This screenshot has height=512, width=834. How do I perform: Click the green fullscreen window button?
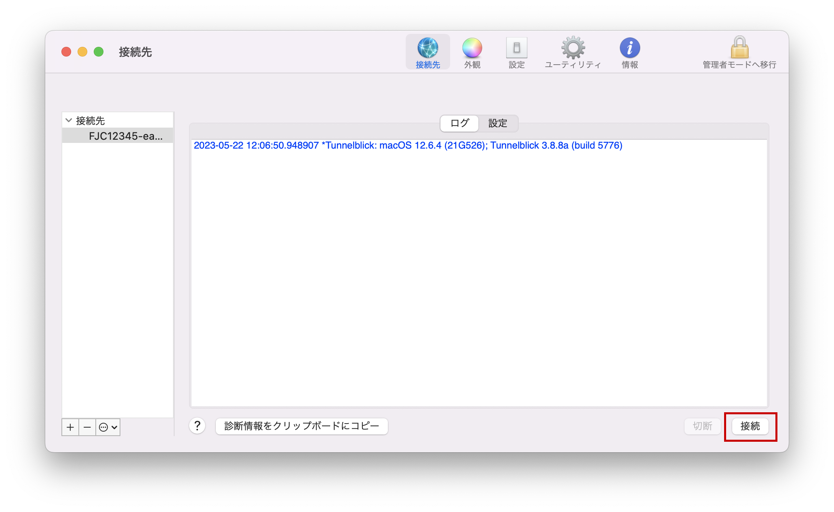[99, 52]
